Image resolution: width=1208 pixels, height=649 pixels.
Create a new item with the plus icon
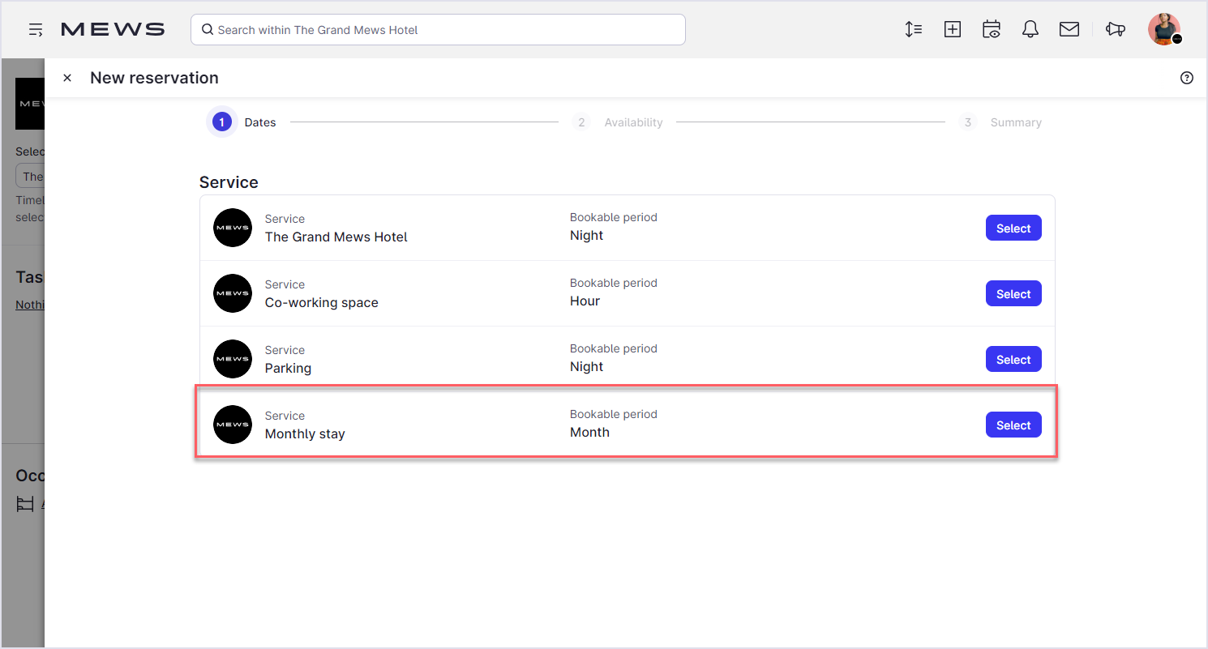952,29
